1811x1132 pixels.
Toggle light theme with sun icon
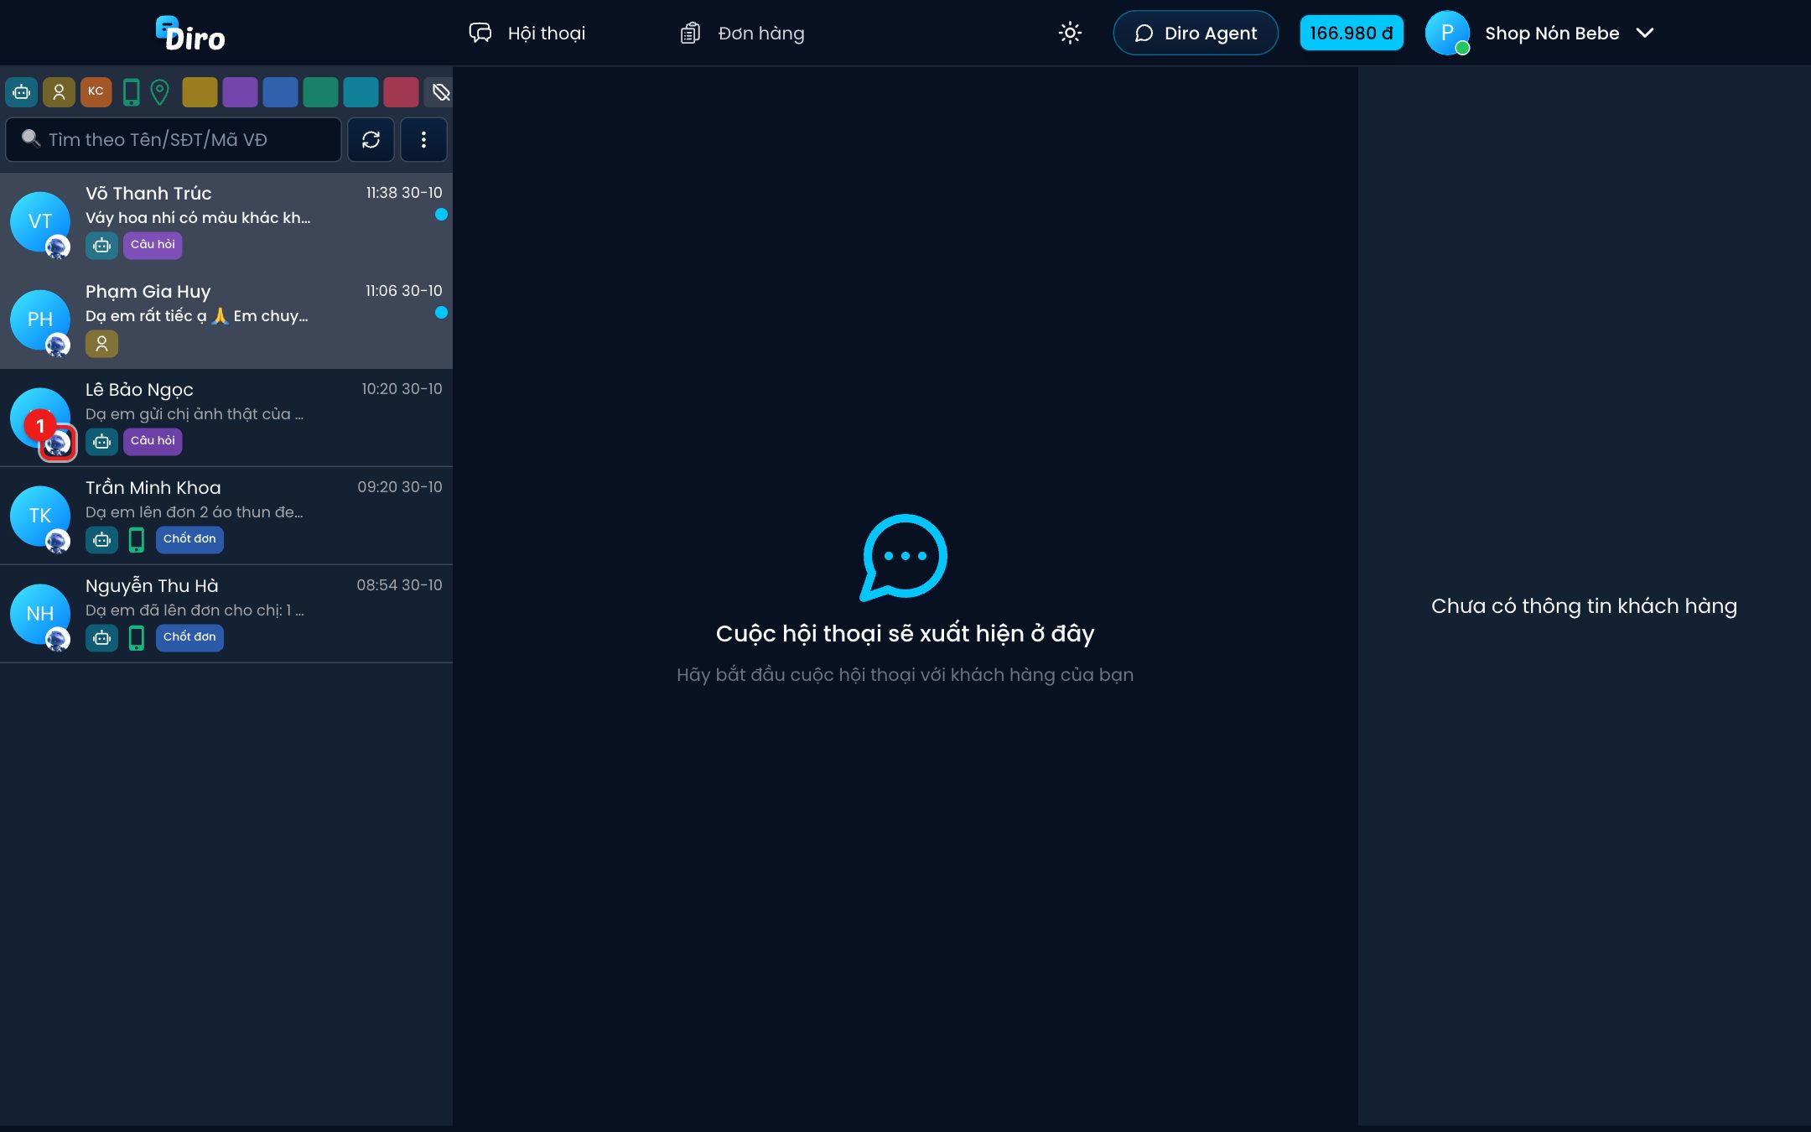(x=1070, y=34)
